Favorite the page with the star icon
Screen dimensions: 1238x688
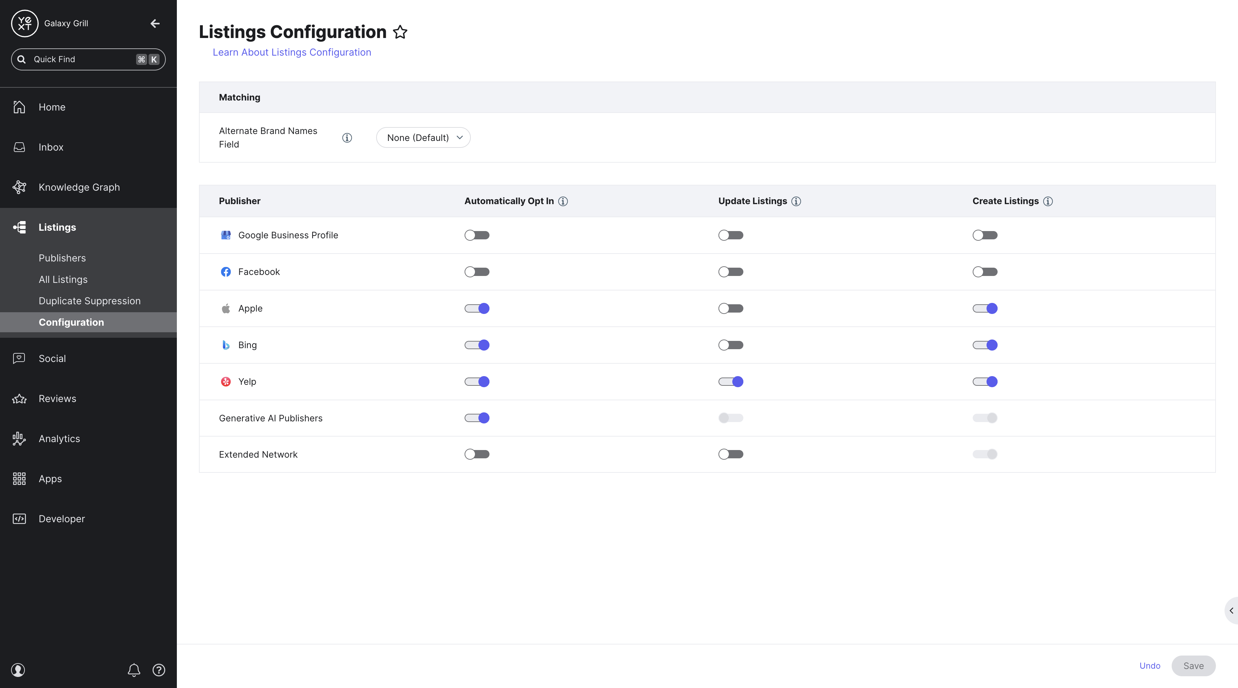(x=400, y=32)
